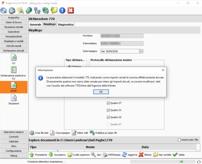Screen dimensions: 202x164
Task: Click Crea impegno PDF button
Action: point(60,133)
